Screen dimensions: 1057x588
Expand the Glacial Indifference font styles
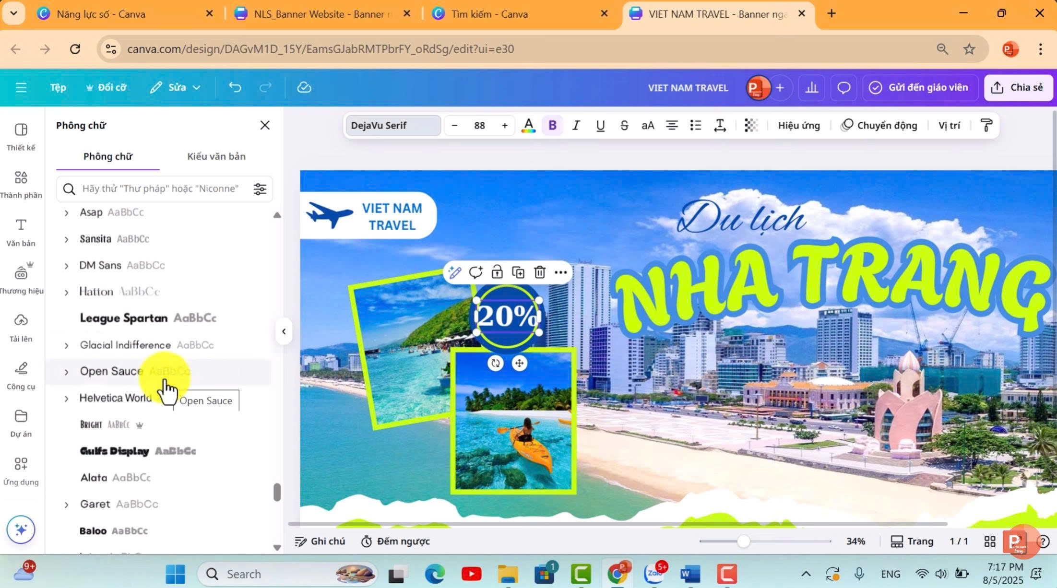(x=67, y=345)
